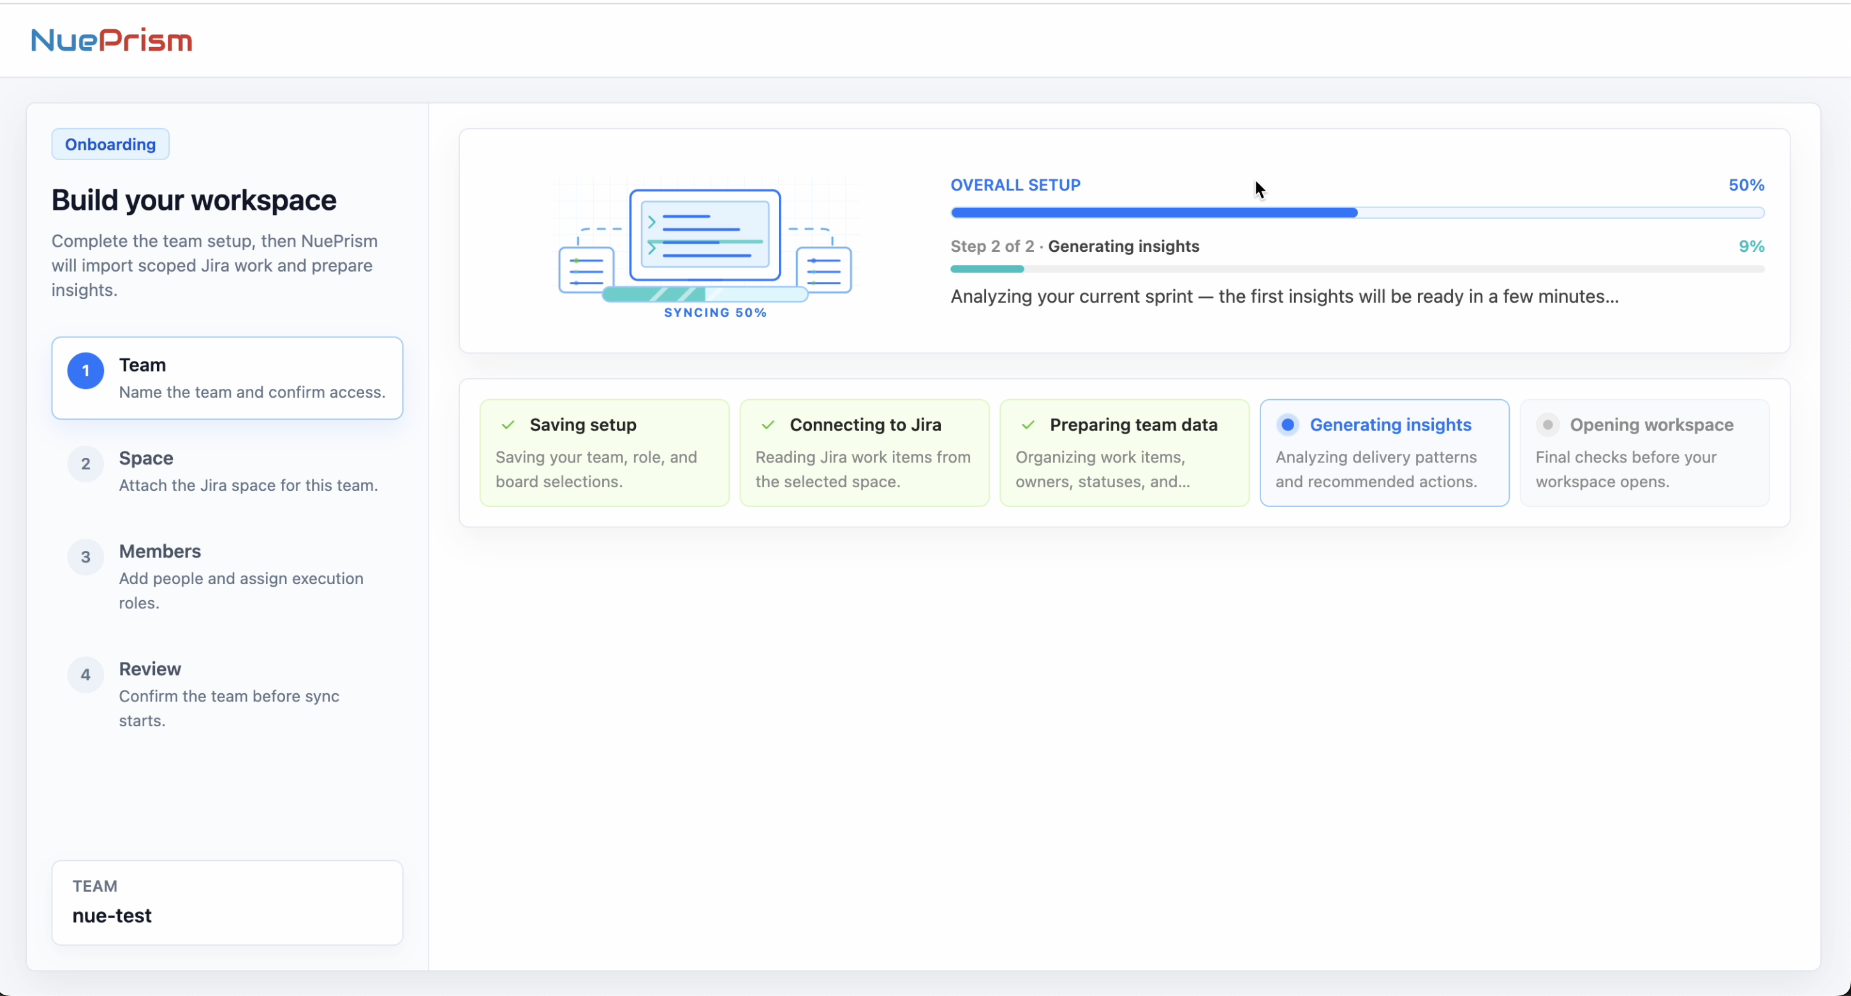Select the Connecting to Jira card
The image size is (1851, 996).
coord(864,453)
